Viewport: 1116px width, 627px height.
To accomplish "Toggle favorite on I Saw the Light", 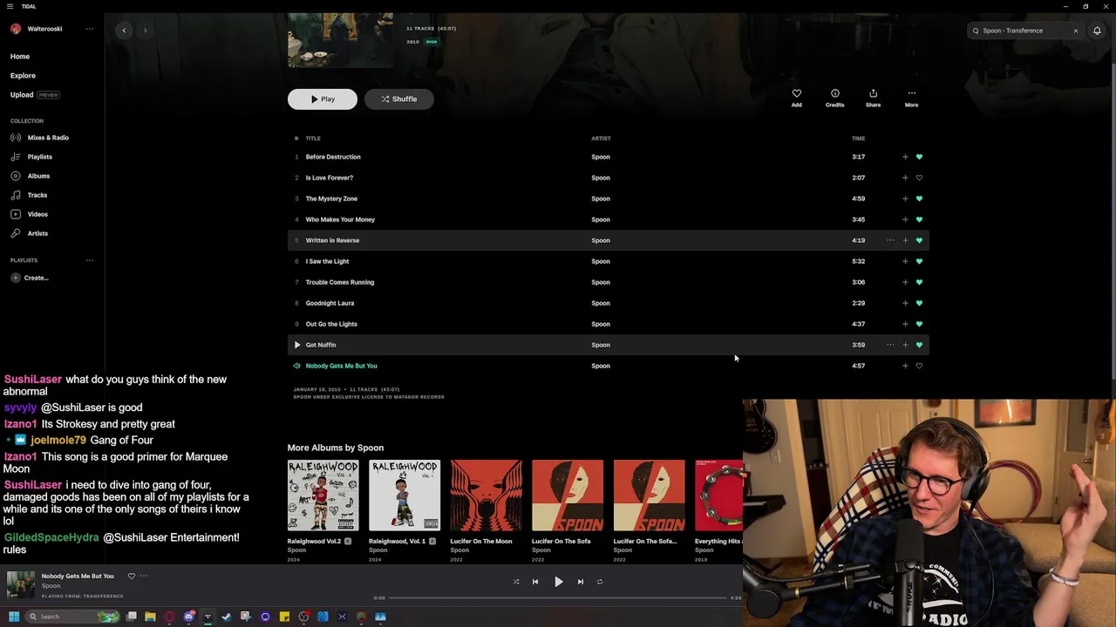I will [919, 261].
